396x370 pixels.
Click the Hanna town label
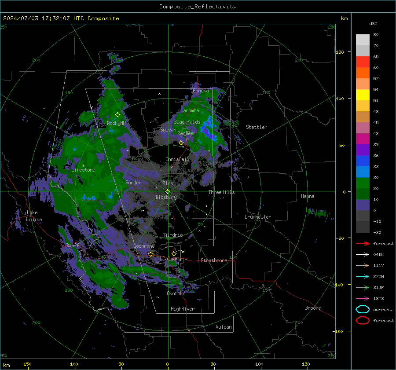(308, 196)
